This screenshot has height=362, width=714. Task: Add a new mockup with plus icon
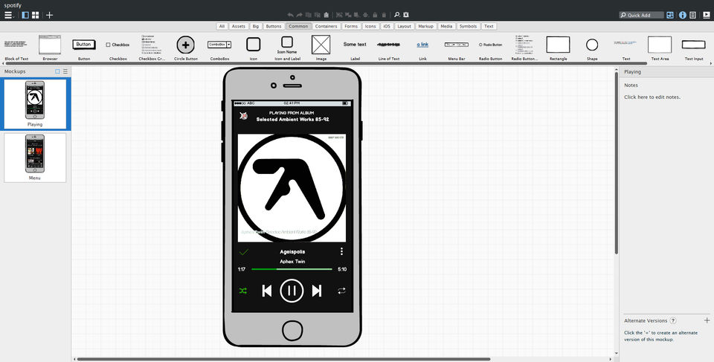[x=50, y=15]
